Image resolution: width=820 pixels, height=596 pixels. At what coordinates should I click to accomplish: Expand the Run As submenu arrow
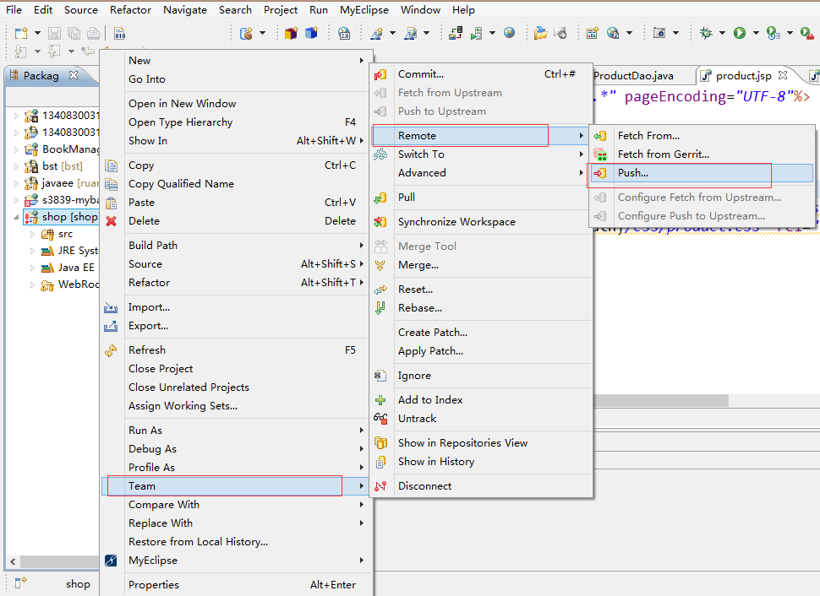pyautogui.click(x=361, y=431)
